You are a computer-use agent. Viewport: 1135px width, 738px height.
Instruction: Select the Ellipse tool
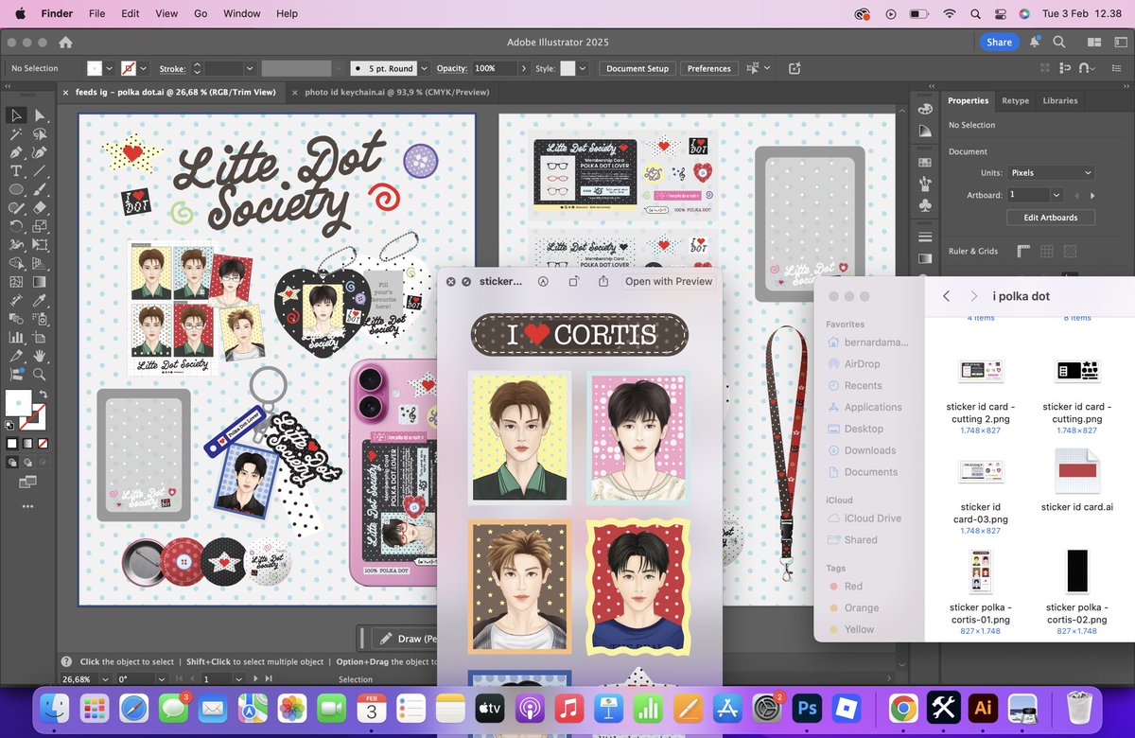(16, 189)
